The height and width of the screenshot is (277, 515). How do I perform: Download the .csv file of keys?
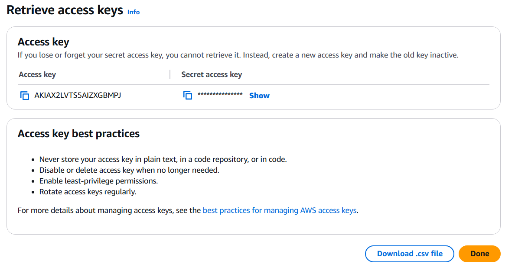[x=410, y=254]
